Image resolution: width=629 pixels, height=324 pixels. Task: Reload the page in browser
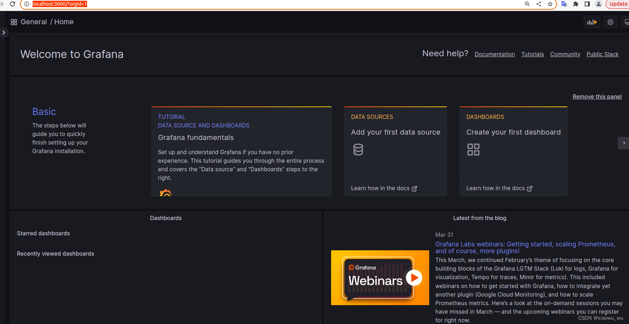pyautogui.click(x=12, y=4)
